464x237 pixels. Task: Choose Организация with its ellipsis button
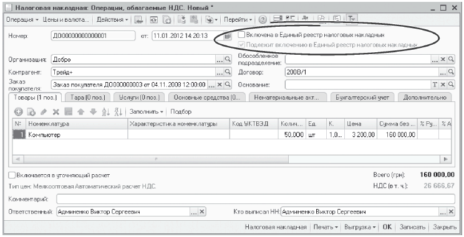point(220,59)
